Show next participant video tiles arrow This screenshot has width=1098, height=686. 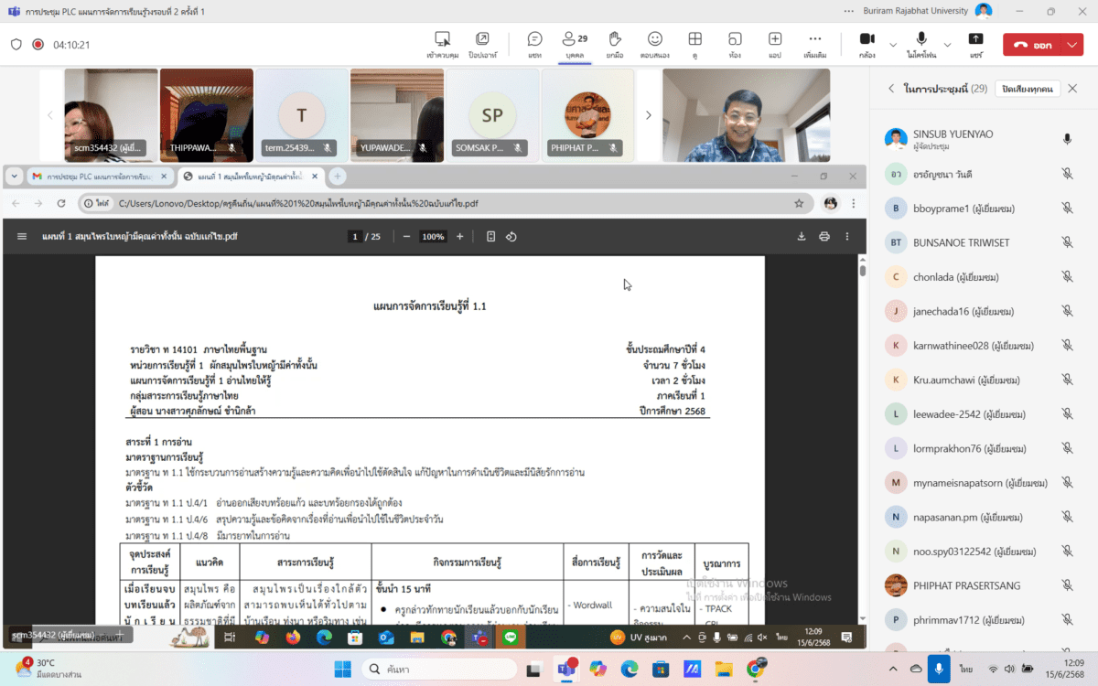tap(649, 115)
